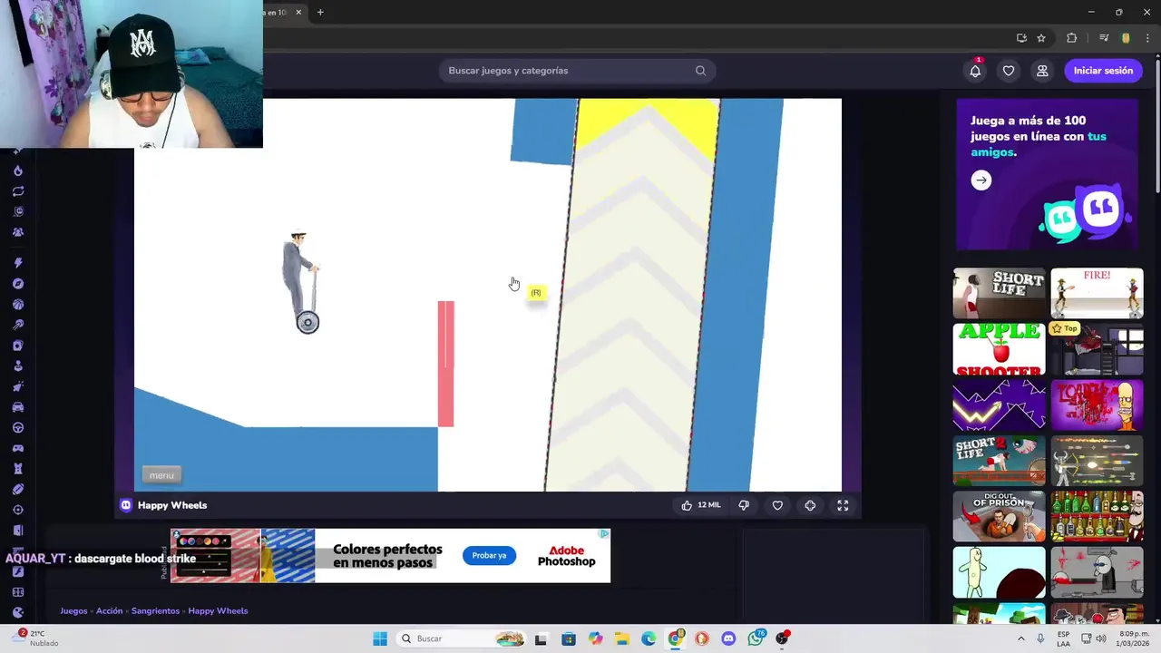
Task: Open the steering wheel driving category icon
Action: 18,428
